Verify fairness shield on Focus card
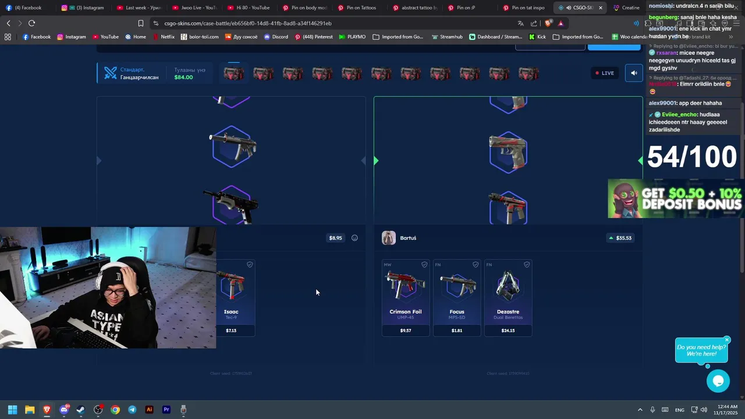 pos(476,265)
